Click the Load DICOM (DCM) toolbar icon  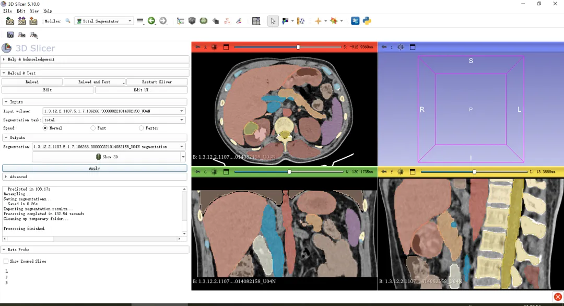pyautogui.click(x=21, y=21)
